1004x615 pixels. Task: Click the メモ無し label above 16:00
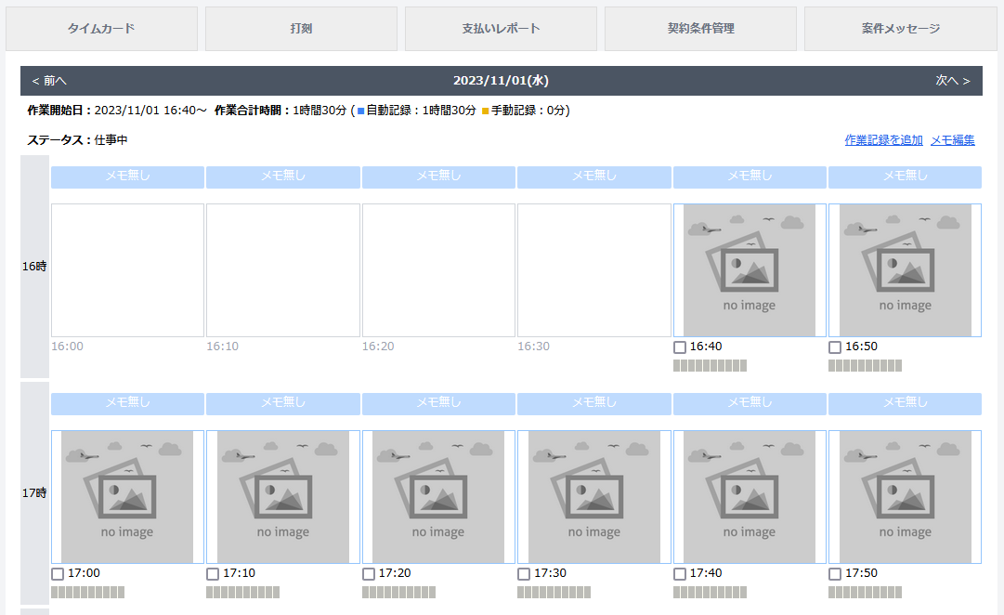click(x=127, y=177)
